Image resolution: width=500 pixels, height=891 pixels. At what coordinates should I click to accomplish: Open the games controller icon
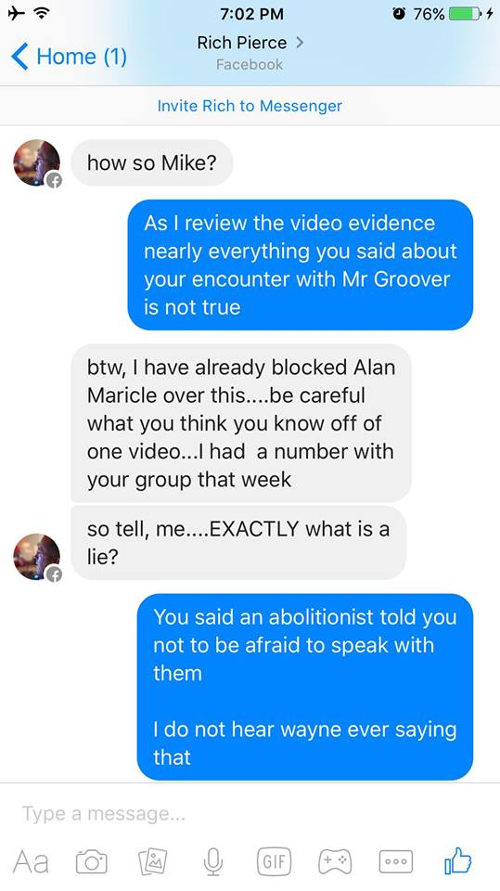click(x=335, y=861)
